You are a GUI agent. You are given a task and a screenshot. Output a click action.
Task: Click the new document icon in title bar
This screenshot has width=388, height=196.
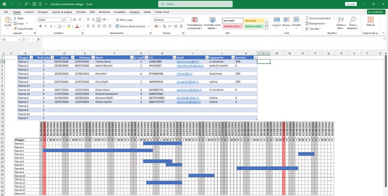coord(40,4)
